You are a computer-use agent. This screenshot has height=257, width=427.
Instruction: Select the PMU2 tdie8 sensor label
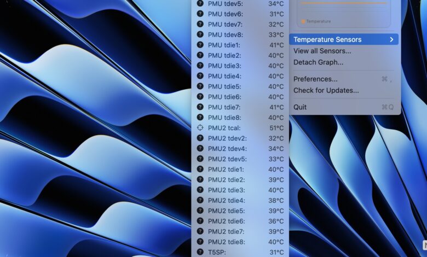(226, 242)
